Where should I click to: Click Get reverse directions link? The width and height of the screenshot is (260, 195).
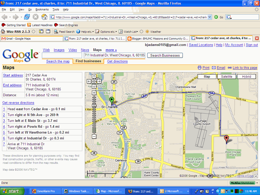tap(18, 103)
